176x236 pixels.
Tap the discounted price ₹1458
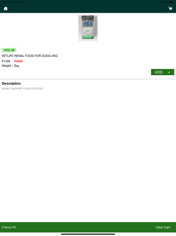pos(6,61)
